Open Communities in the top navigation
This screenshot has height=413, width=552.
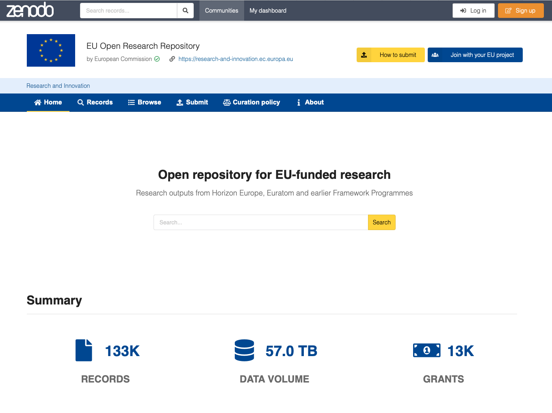tap(221, 11)
